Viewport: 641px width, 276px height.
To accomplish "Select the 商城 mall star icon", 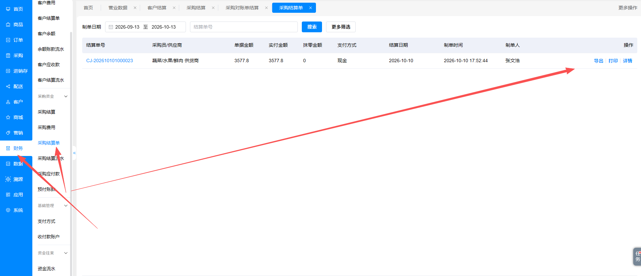I will [x=8, y=117].
